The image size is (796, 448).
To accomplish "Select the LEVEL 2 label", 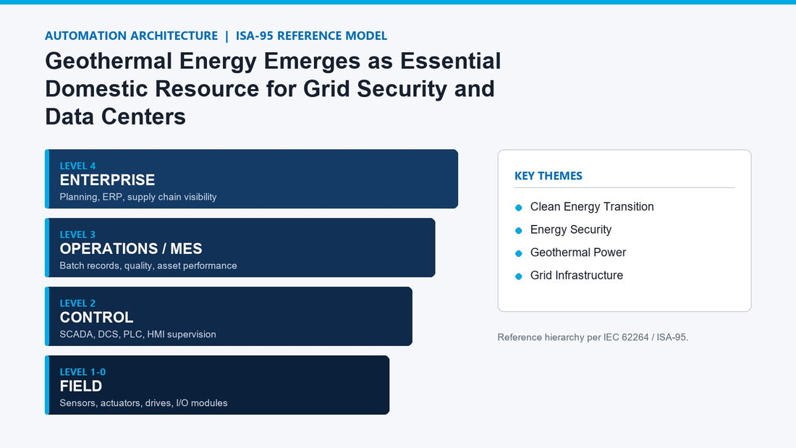I will pyautogui.click(x=77, y=303).
